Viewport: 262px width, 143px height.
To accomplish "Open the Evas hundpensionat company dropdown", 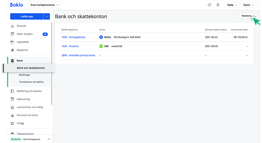I will coord(45,5).
